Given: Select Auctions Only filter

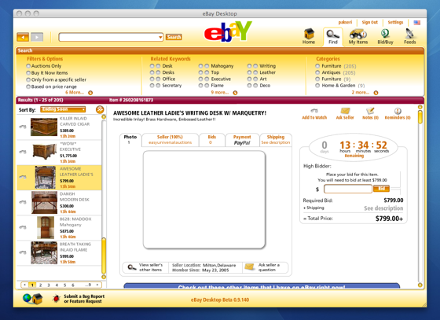Looking at the screenshot, I should [28, 66].
